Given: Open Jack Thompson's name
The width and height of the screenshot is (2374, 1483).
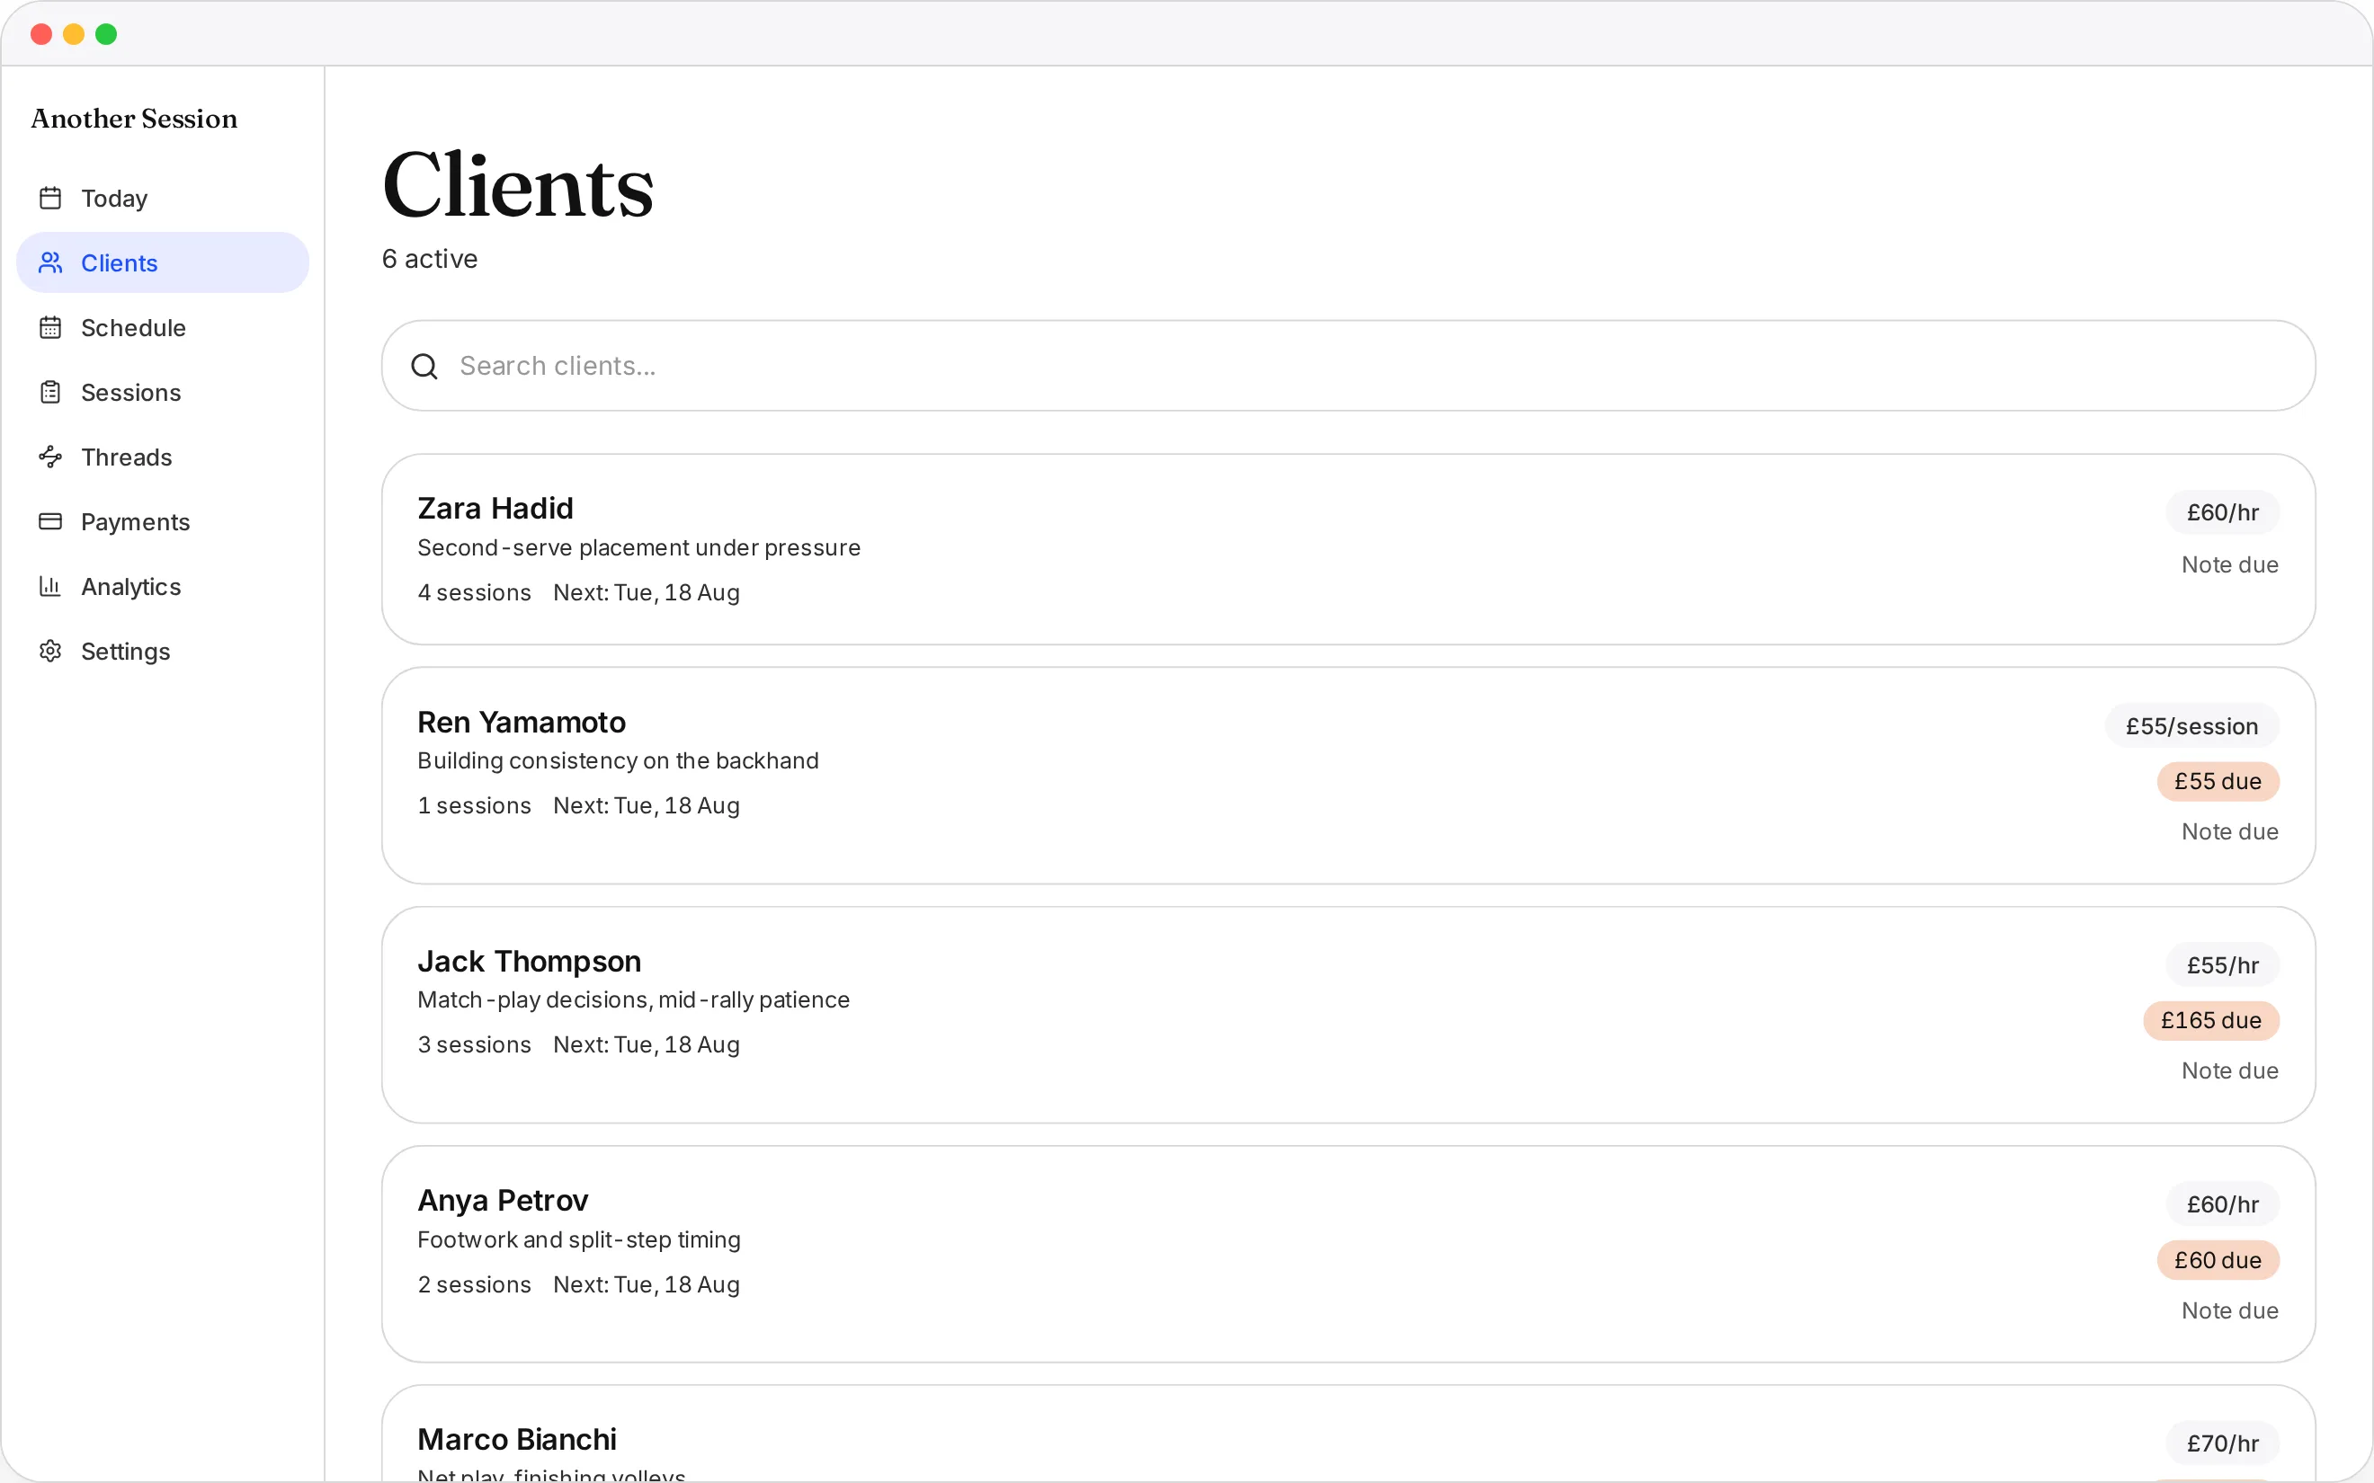Looking at the screenshot, I should coord(529,961).
